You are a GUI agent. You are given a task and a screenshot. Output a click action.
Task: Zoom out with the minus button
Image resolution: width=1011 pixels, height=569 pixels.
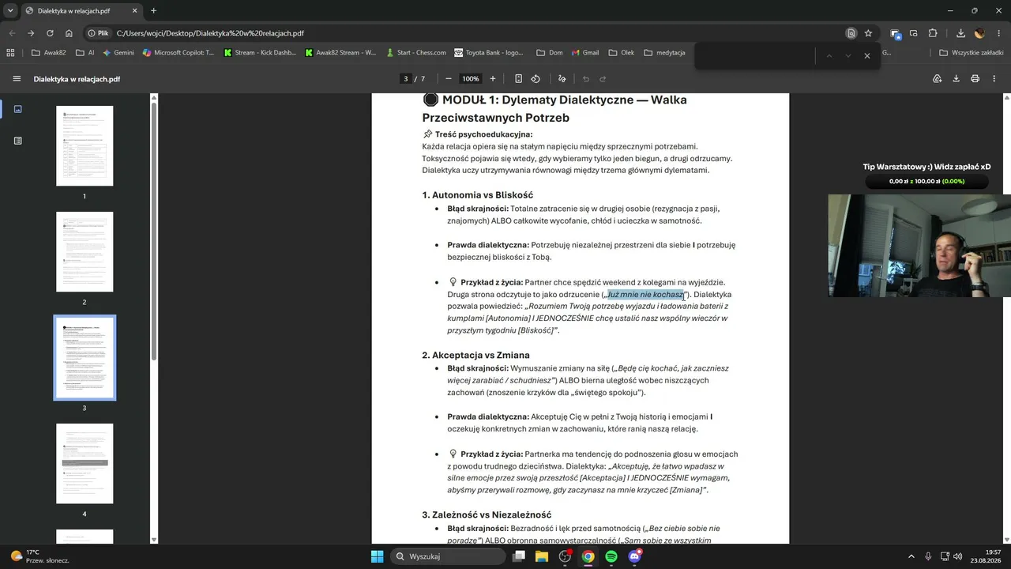pyautogui.click(x=449, y=79)
